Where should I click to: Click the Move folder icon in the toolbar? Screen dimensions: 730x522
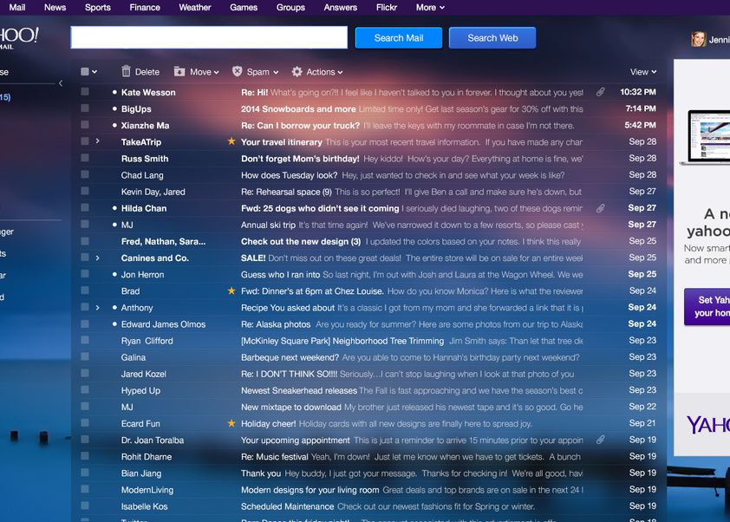pos(179,72)
